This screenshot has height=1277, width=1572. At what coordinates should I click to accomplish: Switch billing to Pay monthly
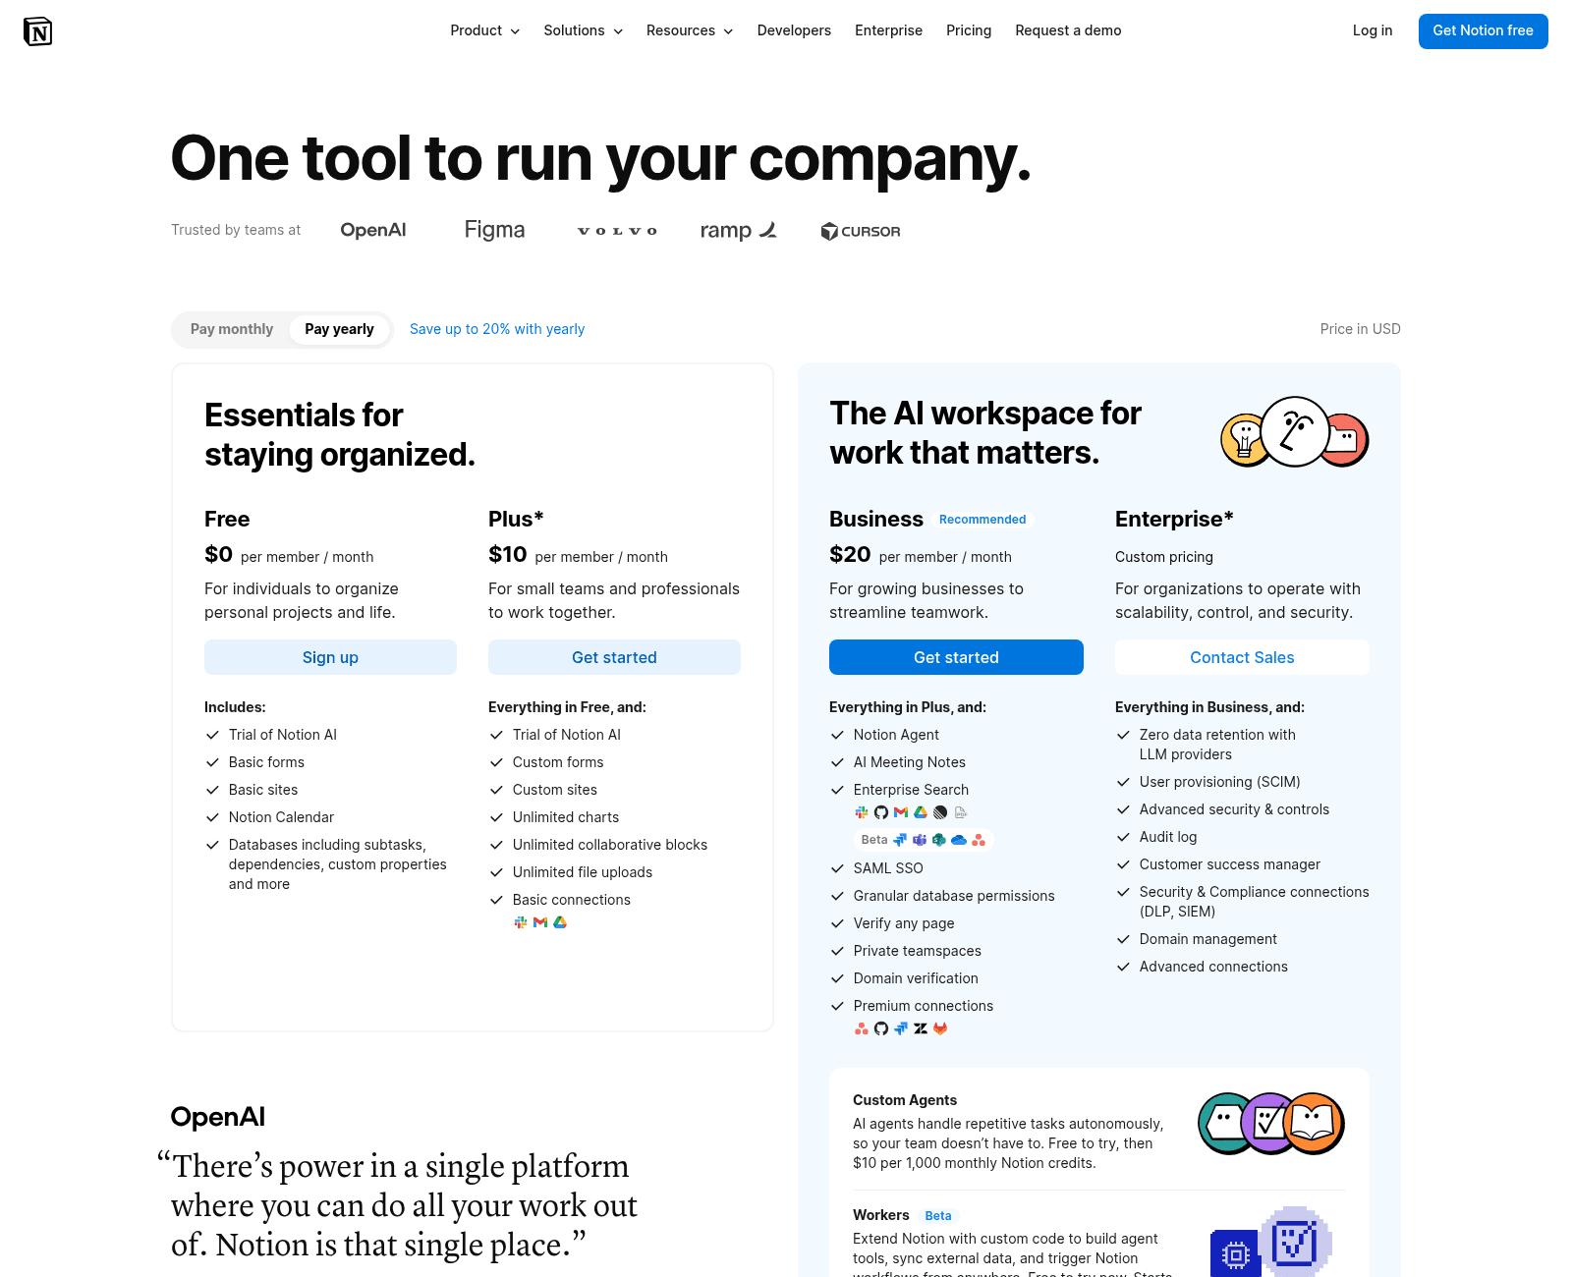[x=232, y=329]
